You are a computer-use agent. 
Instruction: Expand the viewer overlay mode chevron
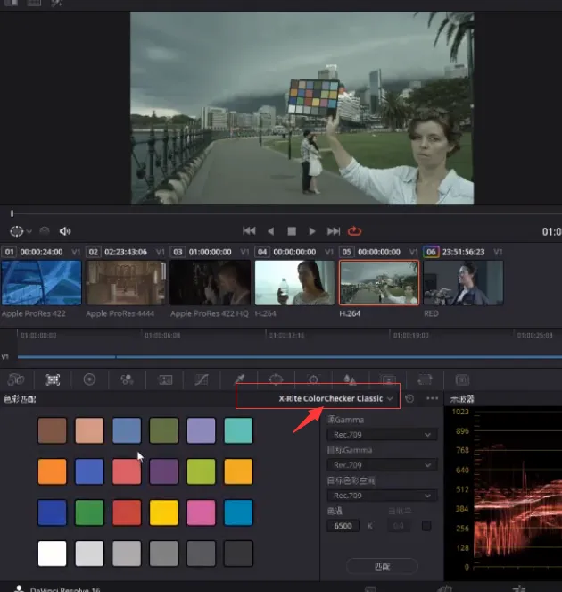pos(29,231)
